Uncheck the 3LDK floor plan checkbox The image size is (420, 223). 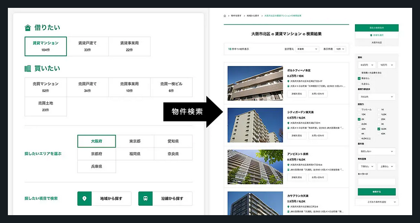(378, 129)
